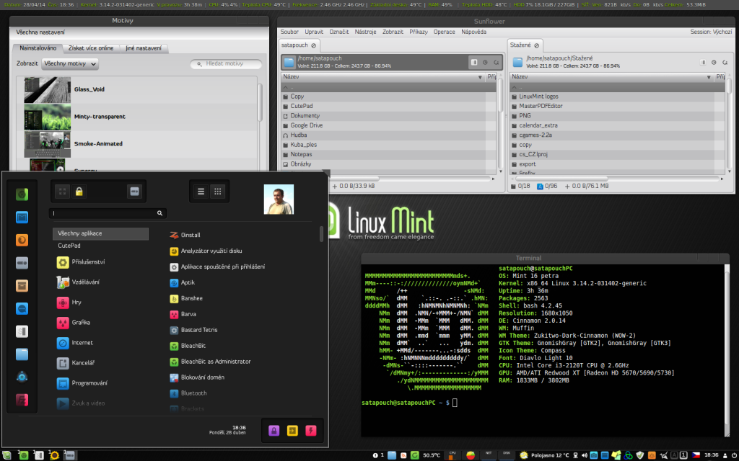Sort right pane by Název column

pos(611,76)
